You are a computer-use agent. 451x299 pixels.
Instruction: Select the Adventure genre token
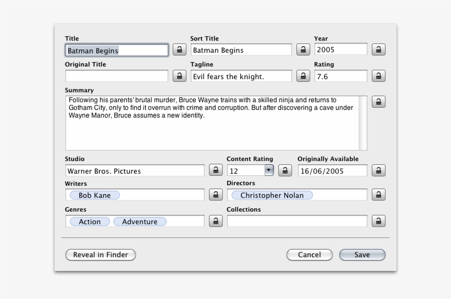140,222
